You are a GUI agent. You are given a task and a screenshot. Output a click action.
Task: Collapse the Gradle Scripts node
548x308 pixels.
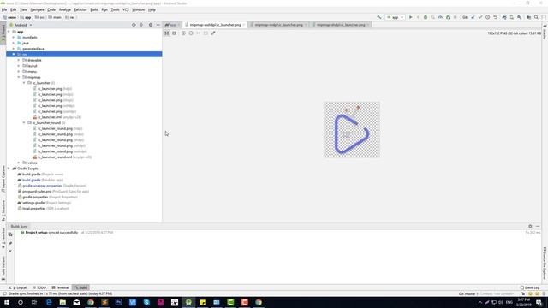[9, 169]
